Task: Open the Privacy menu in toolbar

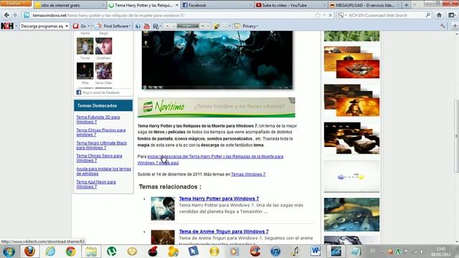Action: pyautogui.click(x=250, y=26)
